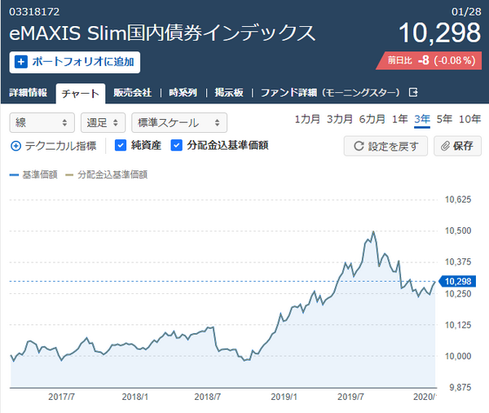Toggle the 純資産 checkbox
The image size is (489, 413).
click(121, 145)
